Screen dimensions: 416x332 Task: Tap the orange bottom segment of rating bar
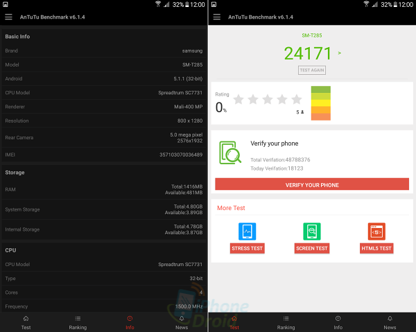pos(321,117)
